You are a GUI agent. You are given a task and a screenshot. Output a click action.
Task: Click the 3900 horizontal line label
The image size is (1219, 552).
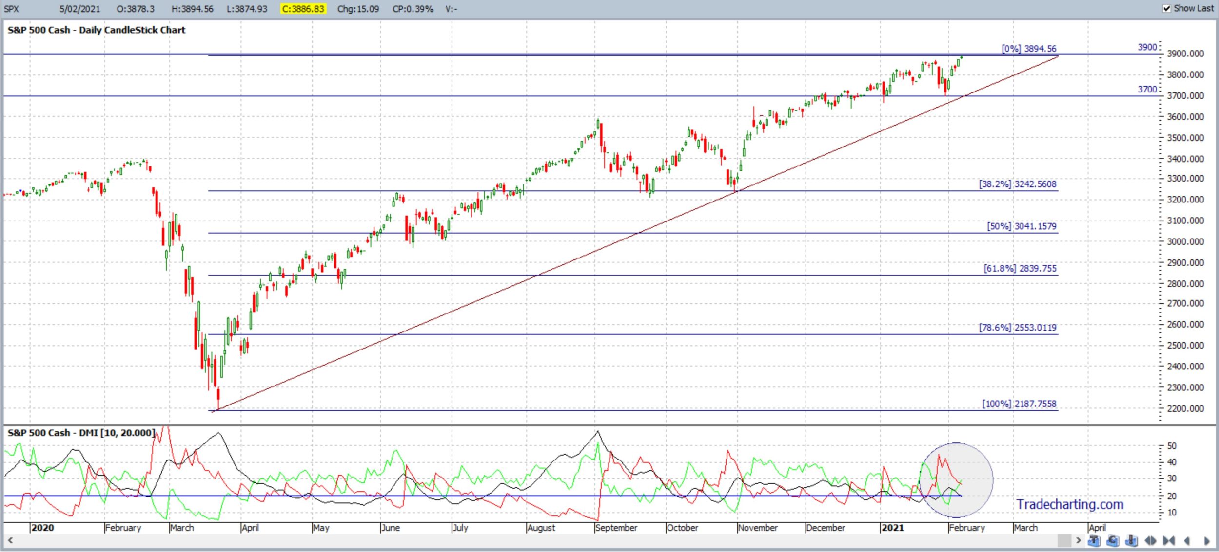pyautogui.click(x=1147, y=47)
